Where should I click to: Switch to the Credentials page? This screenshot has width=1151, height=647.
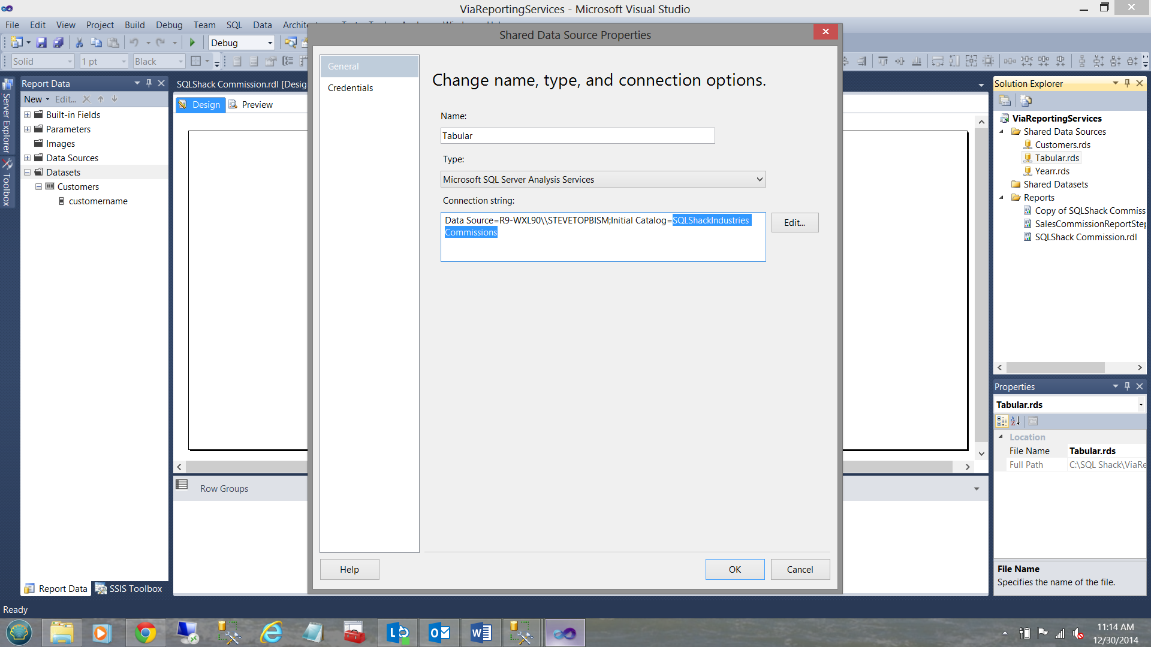point(350,87)
